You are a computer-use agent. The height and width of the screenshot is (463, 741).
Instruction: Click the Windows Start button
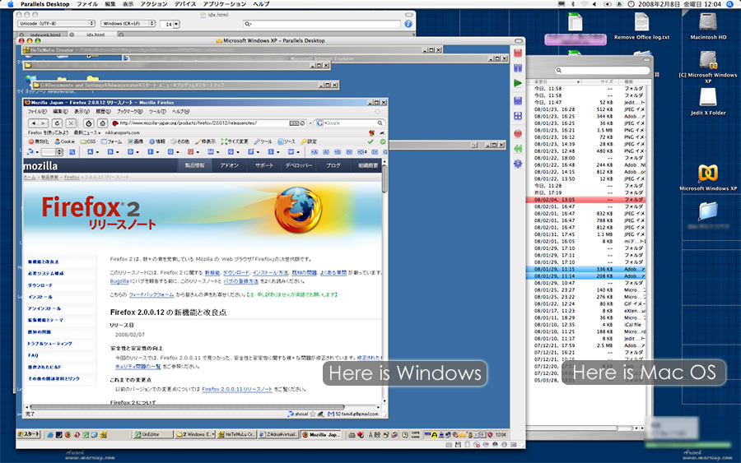[x=29, y=434]
